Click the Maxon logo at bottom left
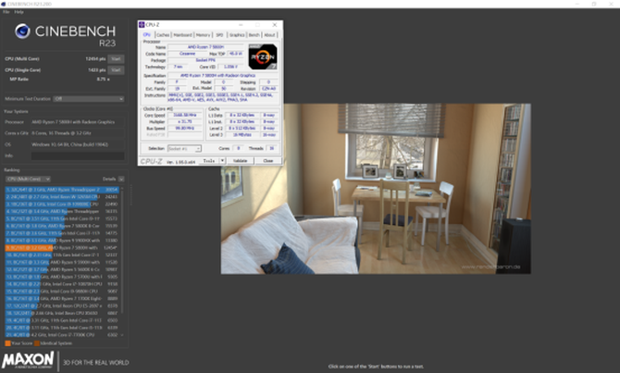The image size is (620, 373). click(28, 360)
